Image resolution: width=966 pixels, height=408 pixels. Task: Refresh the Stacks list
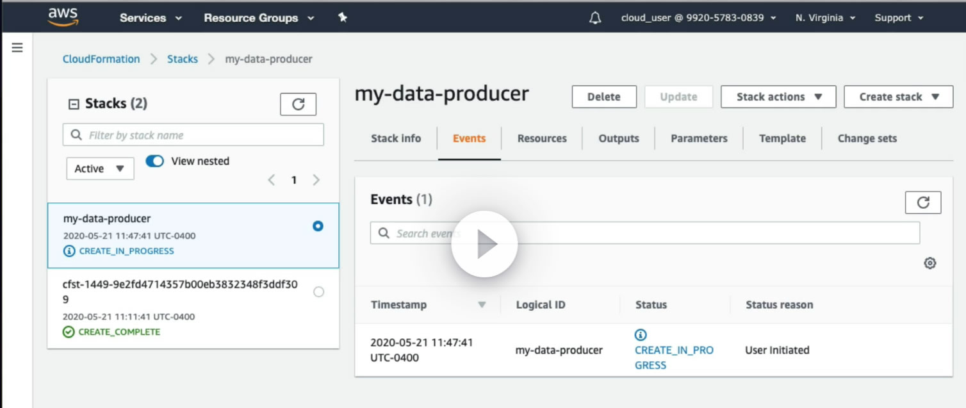pyautogui.click(x=298, y=104)
